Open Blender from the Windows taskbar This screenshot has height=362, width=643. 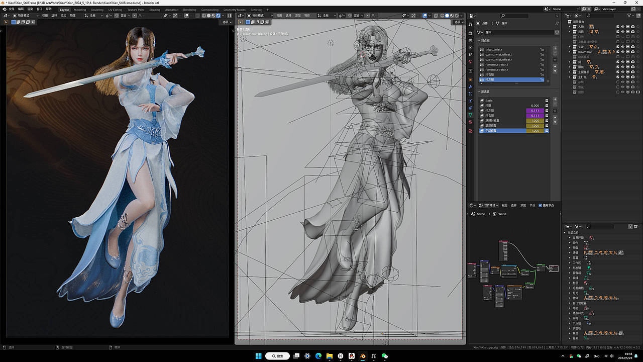pos(363,356)
